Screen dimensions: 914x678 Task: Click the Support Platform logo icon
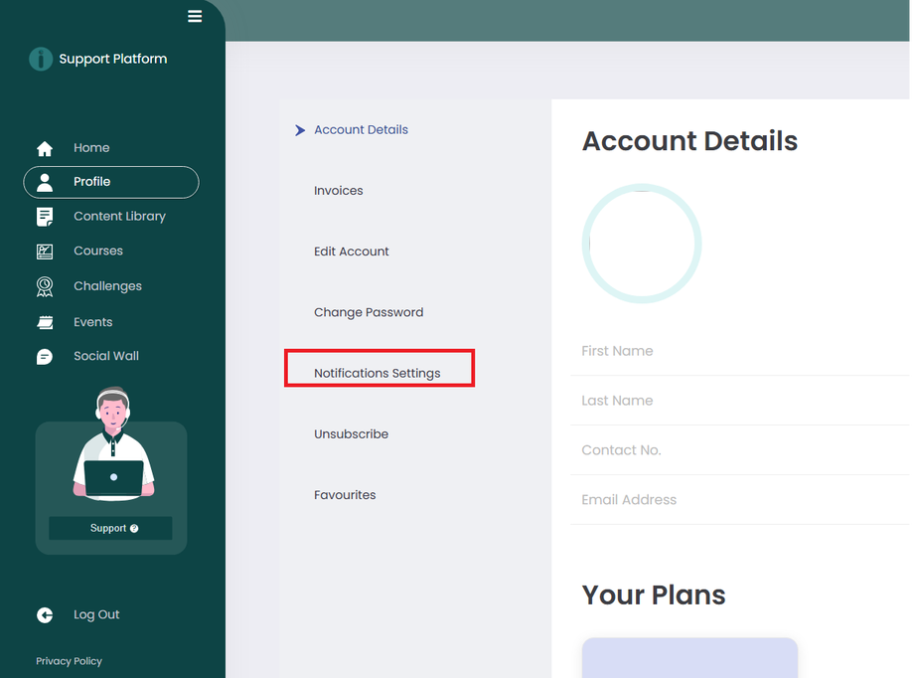point(41,60)
